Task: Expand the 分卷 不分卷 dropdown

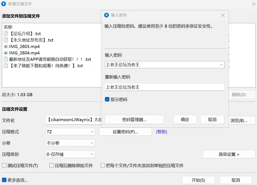Action: [70, 143]
